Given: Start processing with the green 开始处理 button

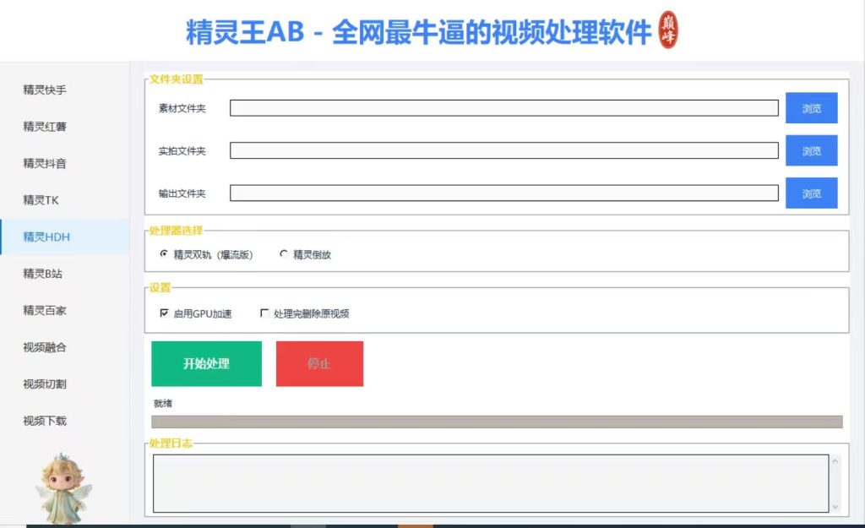Looking at the screenshot, I should tap(206, 363).
